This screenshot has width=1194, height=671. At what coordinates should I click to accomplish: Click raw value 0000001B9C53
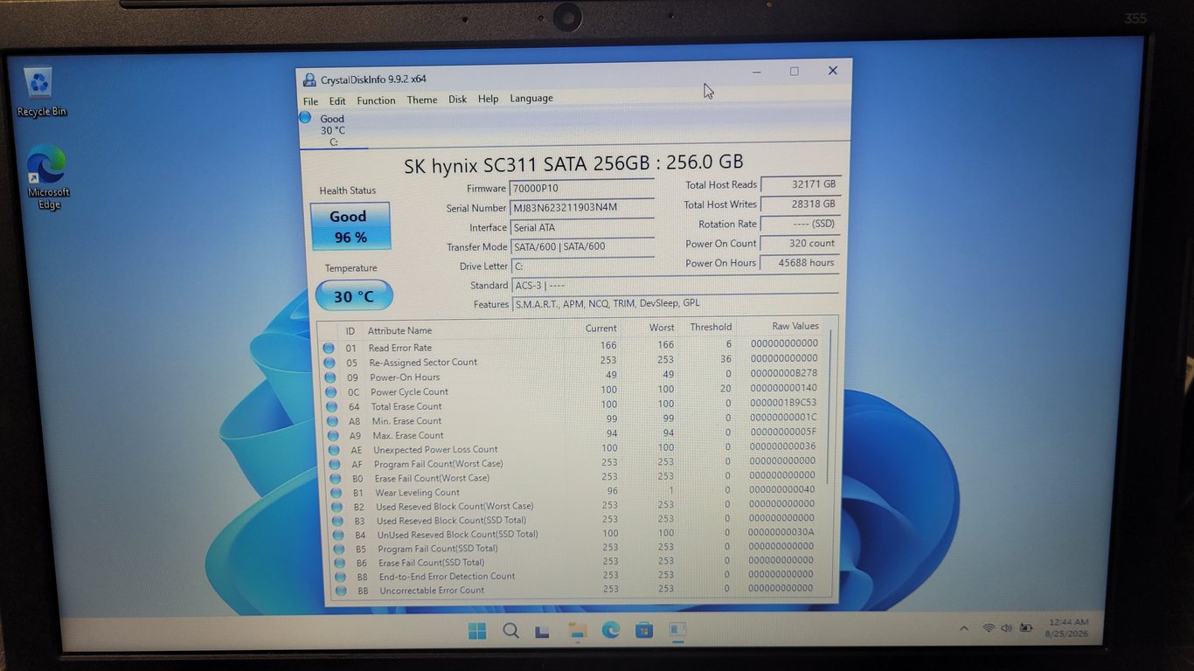pos(782,403)
